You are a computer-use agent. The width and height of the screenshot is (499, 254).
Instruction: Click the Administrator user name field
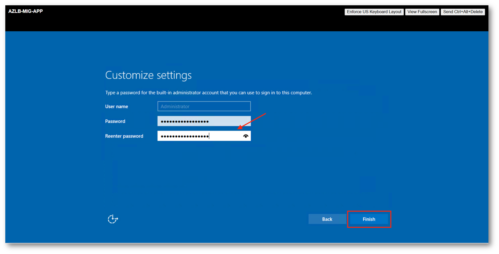(204, 106)
